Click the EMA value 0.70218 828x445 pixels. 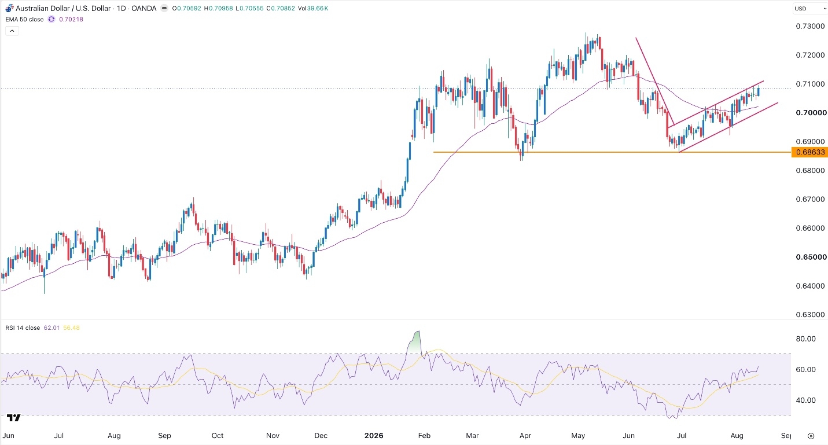click(x=71, y=19)
